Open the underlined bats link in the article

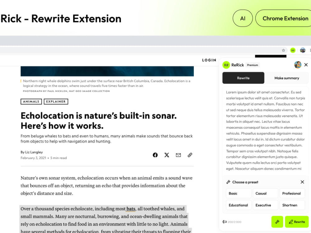[x=131, y=209]
